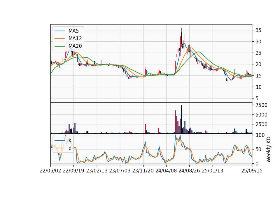
Task: Click the blue MA5 legend line sample
Action: tap(60, 31)
